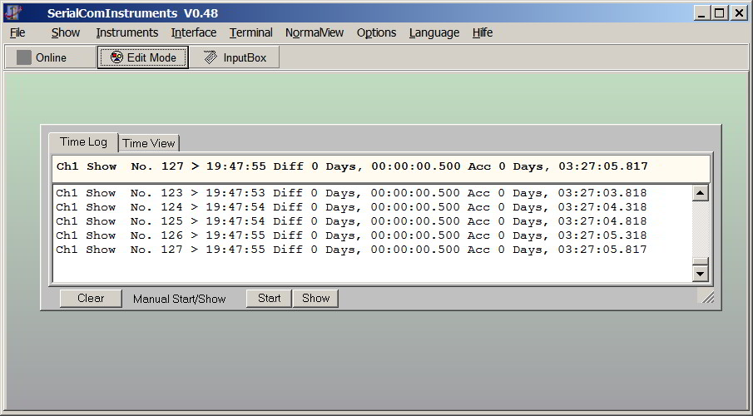Click the log scrollbar up arrow
The image size is (753, 416).
(x=701, y=193)
